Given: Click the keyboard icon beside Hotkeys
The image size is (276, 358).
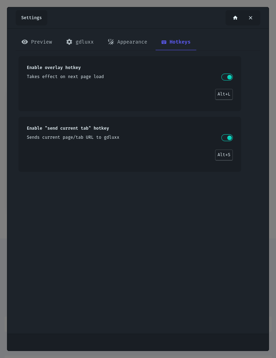Looking at the screenshot, I should click(164, 42).
